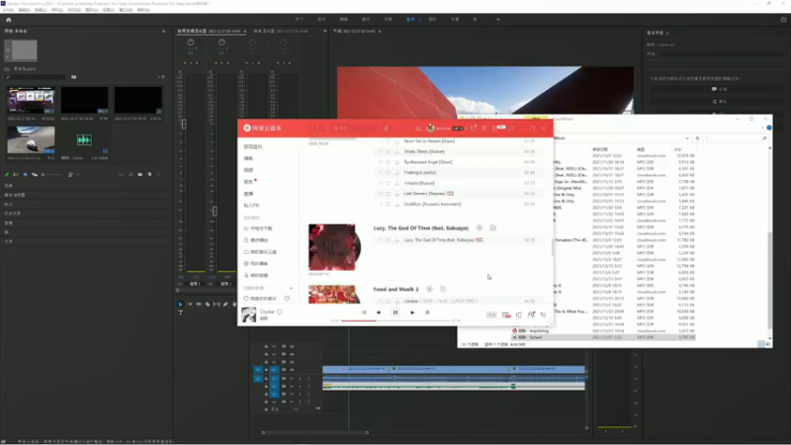This screenshot has width=791, height=445.
Task: Switch Project panel to list view
Action: tap(16, 175)
